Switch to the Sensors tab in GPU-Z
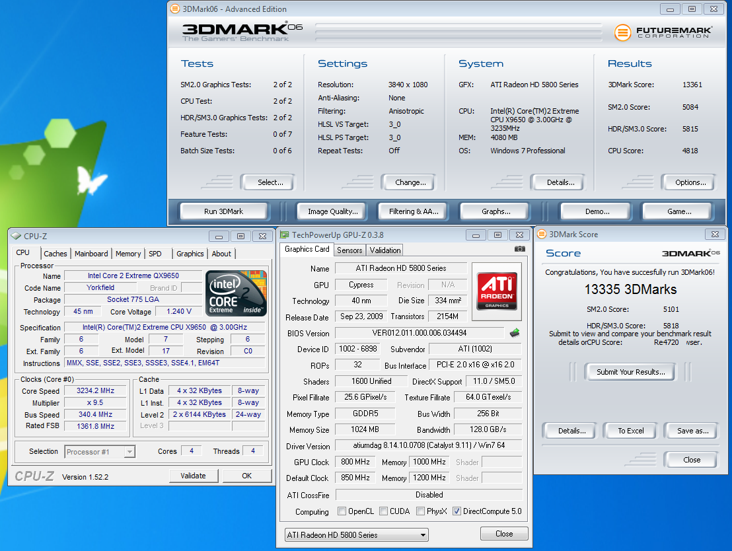This screenshot has height=551, width=732. point(349,250)
